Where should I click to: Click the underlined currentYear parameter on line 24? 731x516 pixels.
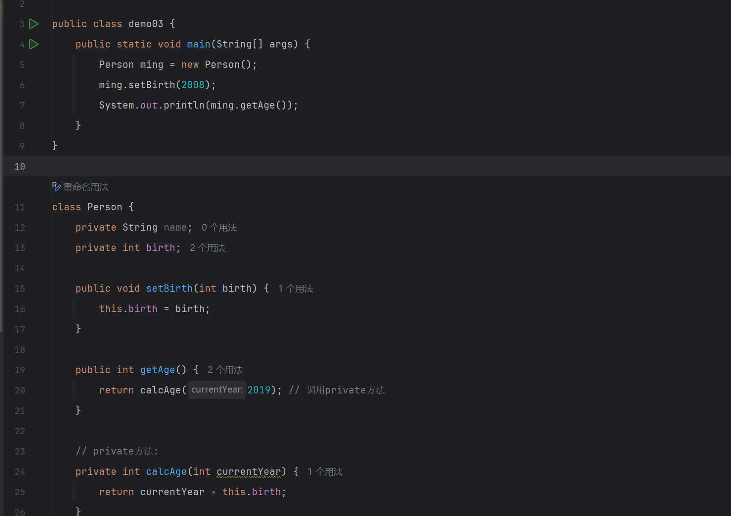(x=249, y=472)
